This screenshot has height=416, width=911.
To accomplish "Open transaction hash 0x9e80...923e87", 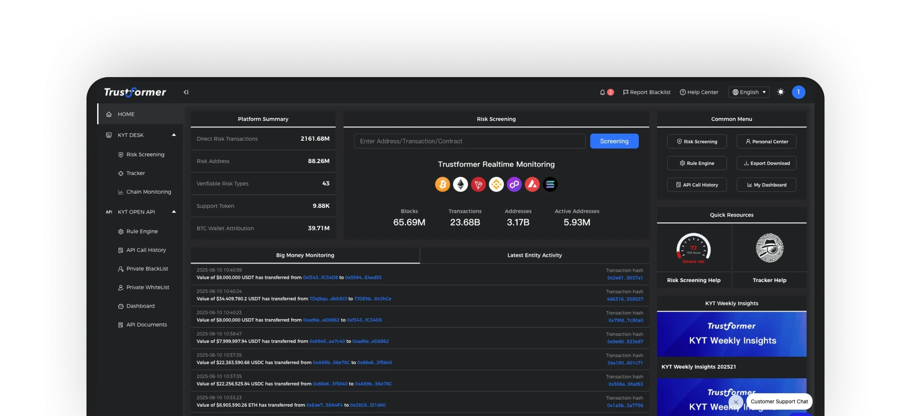I will pos(625,342).
